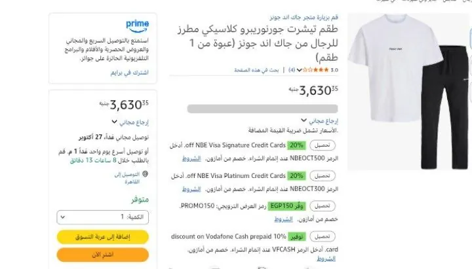
Task: Collect the EGP150 PROMO150 coupon
Action: (x=323, y=206)
